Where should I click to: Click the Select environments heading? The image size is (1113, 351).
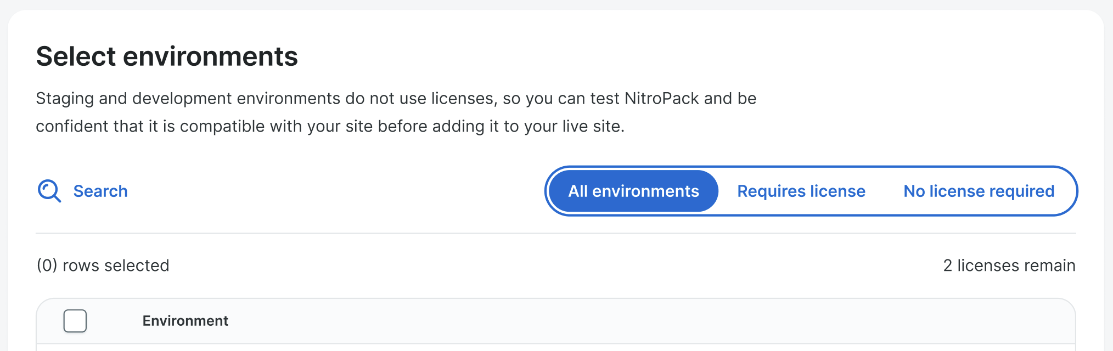[167, 56]
